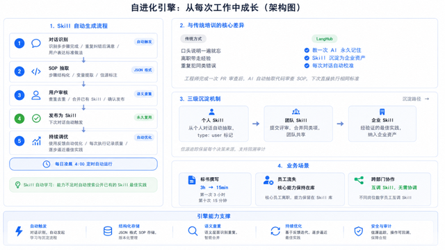Click the clock icon in the 每日凌晨 bar
The height and width of the screenshot is (250, 445).
click(x=47, y=164)
